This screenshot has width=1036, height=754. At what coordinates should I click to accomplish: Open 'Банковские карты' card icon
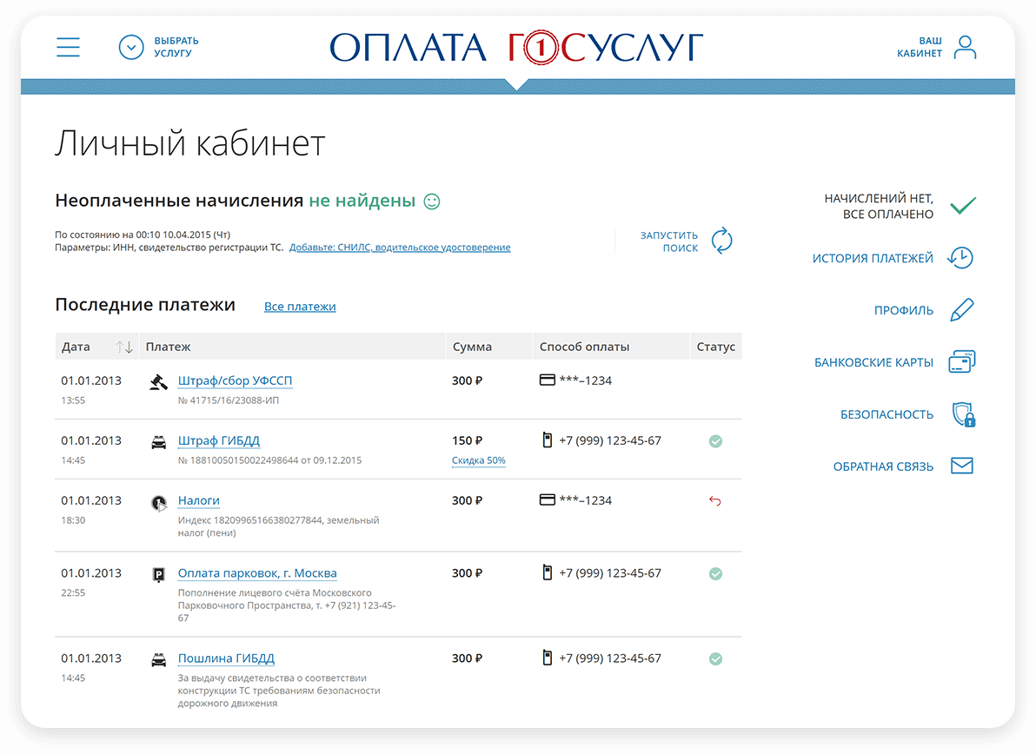[961, 362]
